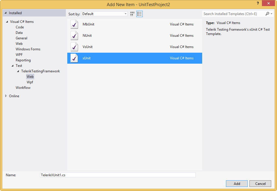Collapse the TelerikTestingFramework node
This screenshot has height=191, width=277.
tap(18, 71)
